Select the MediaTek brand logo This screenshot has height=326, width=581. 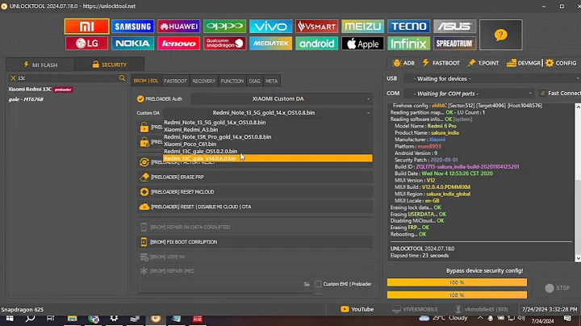(x=270, y=44)
